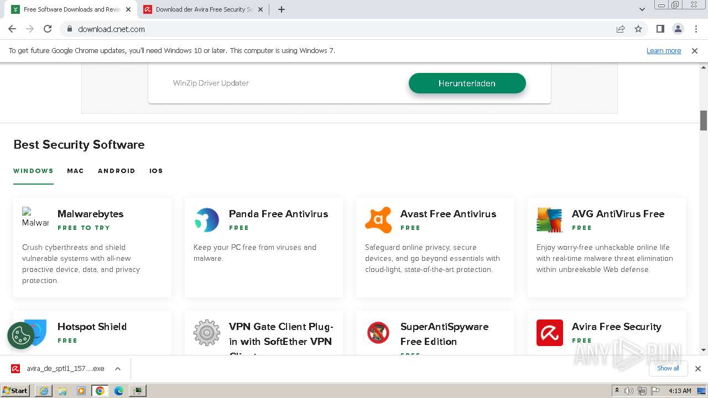Go back to the previous page

tap(12, 29)
